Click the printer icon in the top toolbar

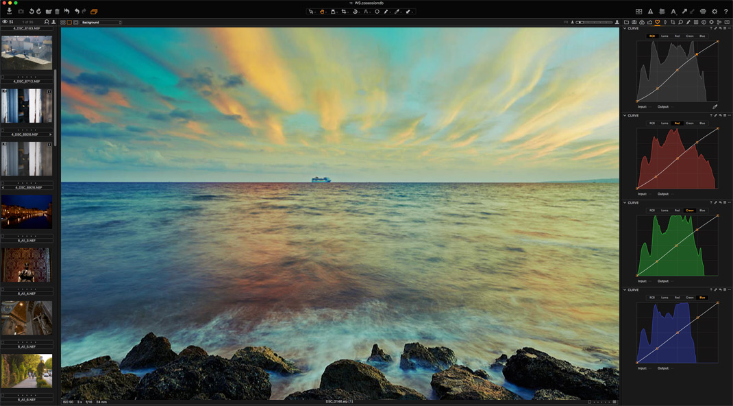(703, 11)
